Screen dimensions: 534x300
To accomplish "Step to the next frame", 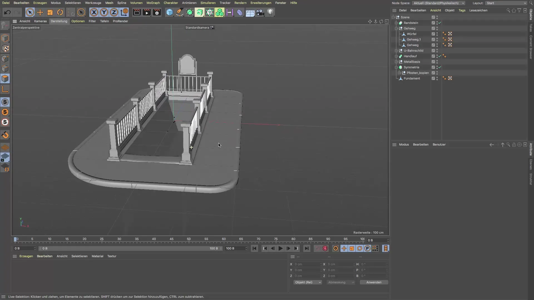I will (288, 249).
